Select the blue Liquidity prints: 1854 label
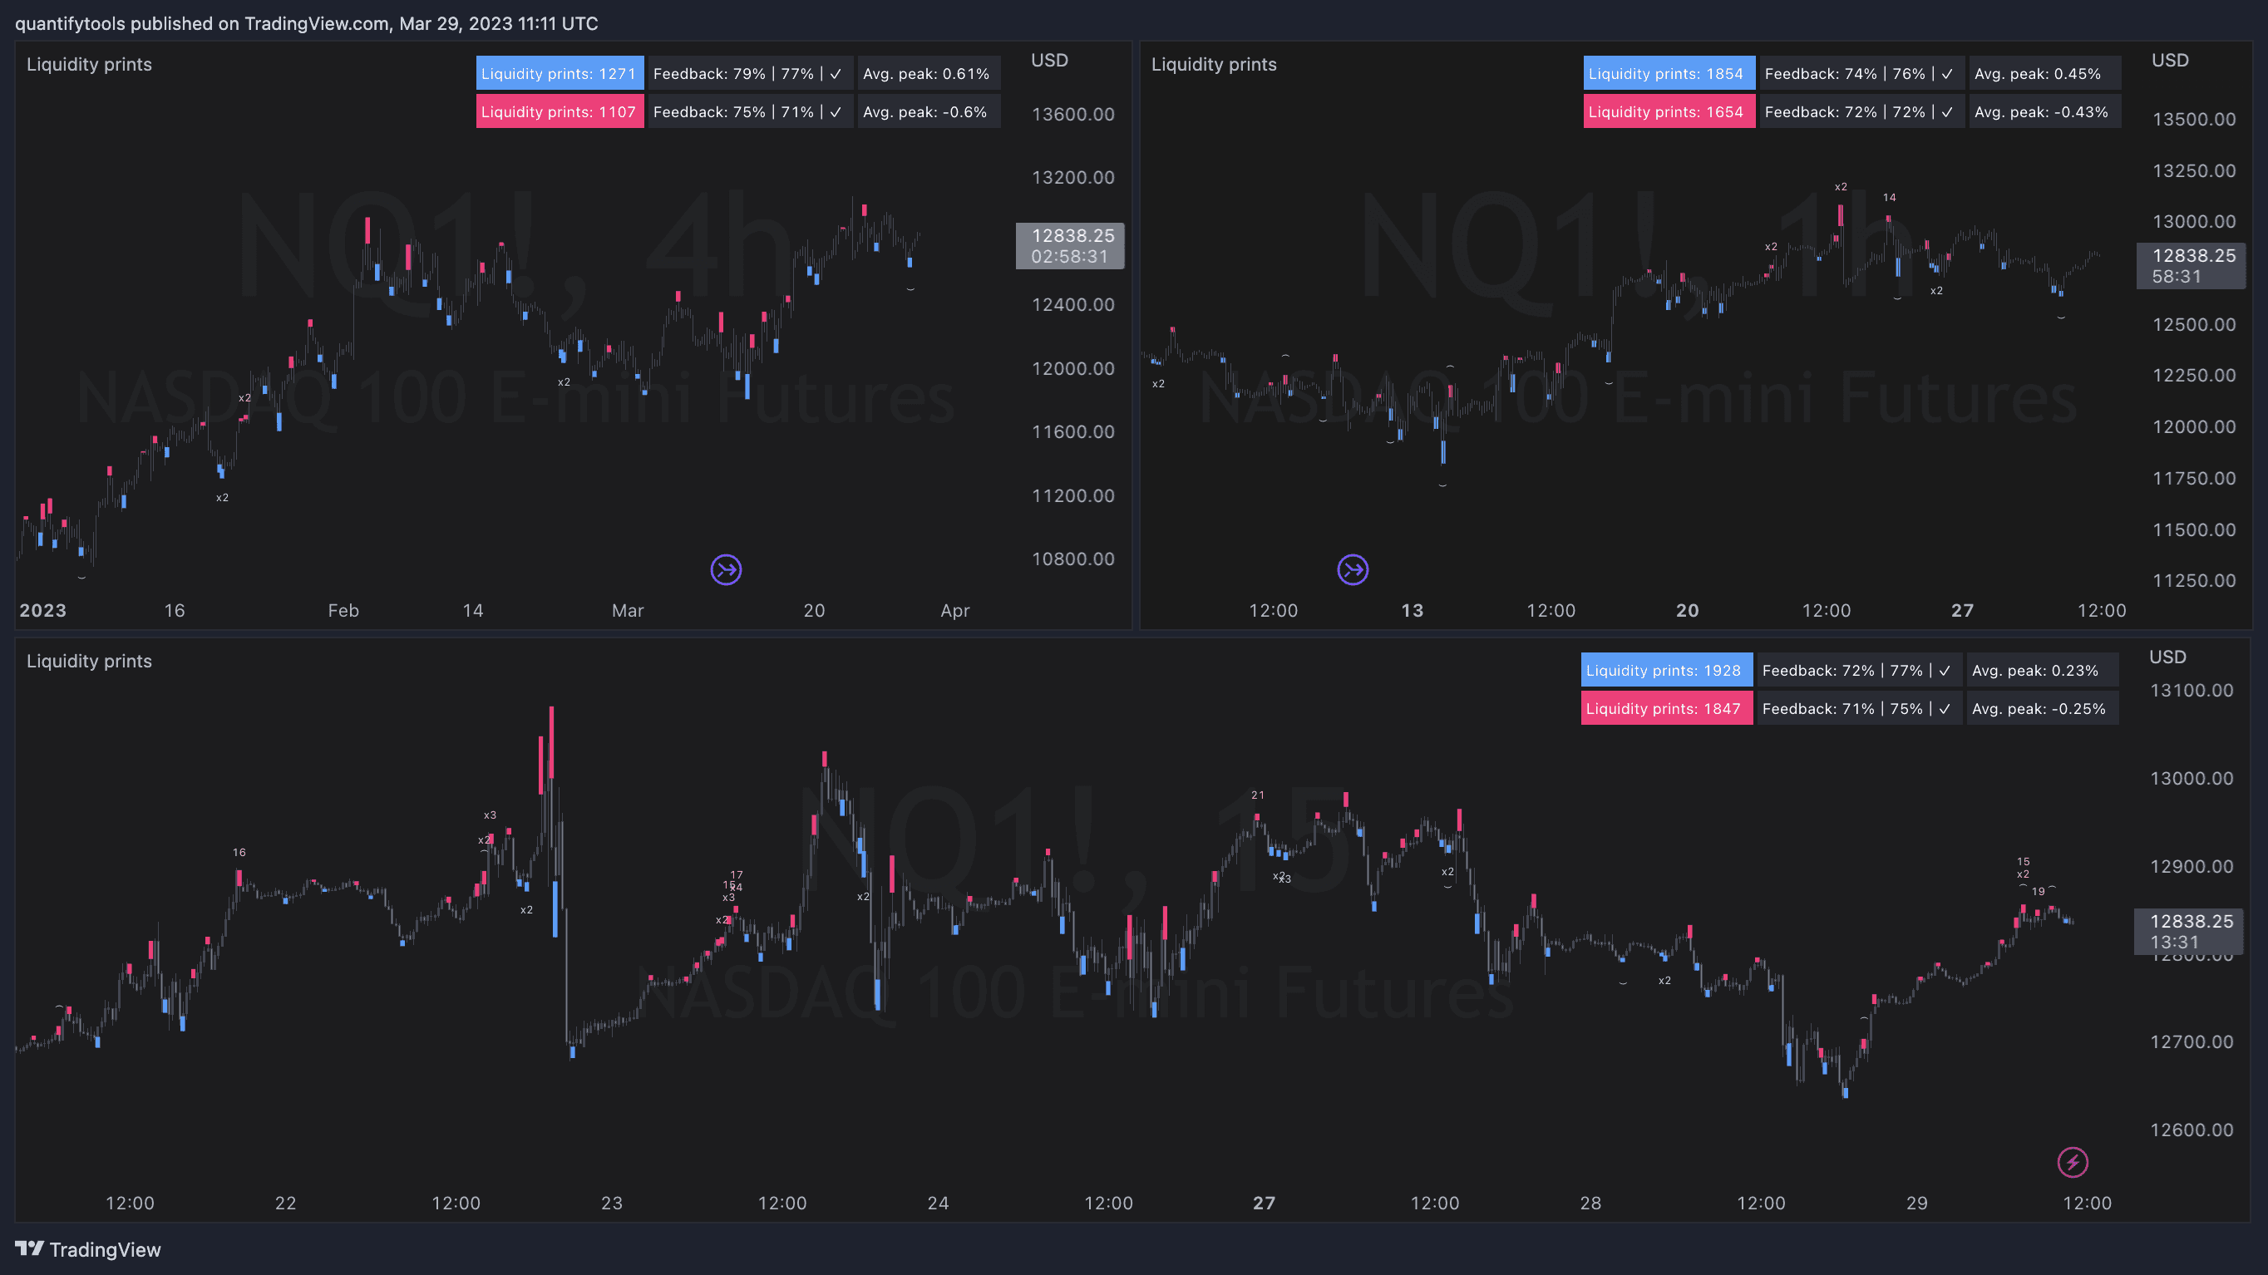Screen dimensions: 2268x1275 1667,74
